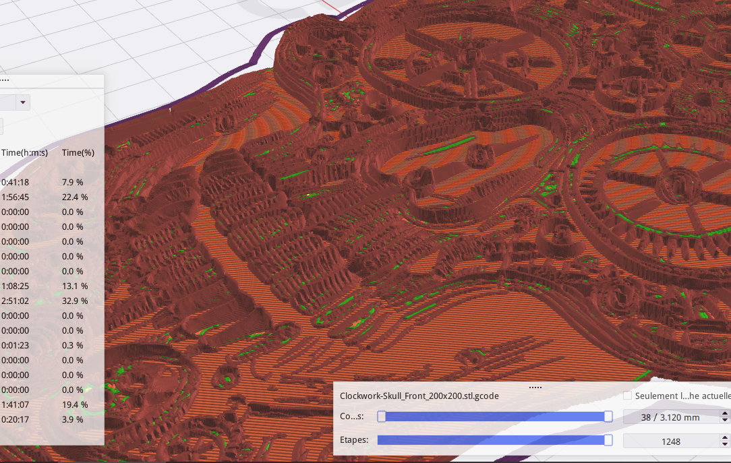Click the 1248 steps input field

671,441
